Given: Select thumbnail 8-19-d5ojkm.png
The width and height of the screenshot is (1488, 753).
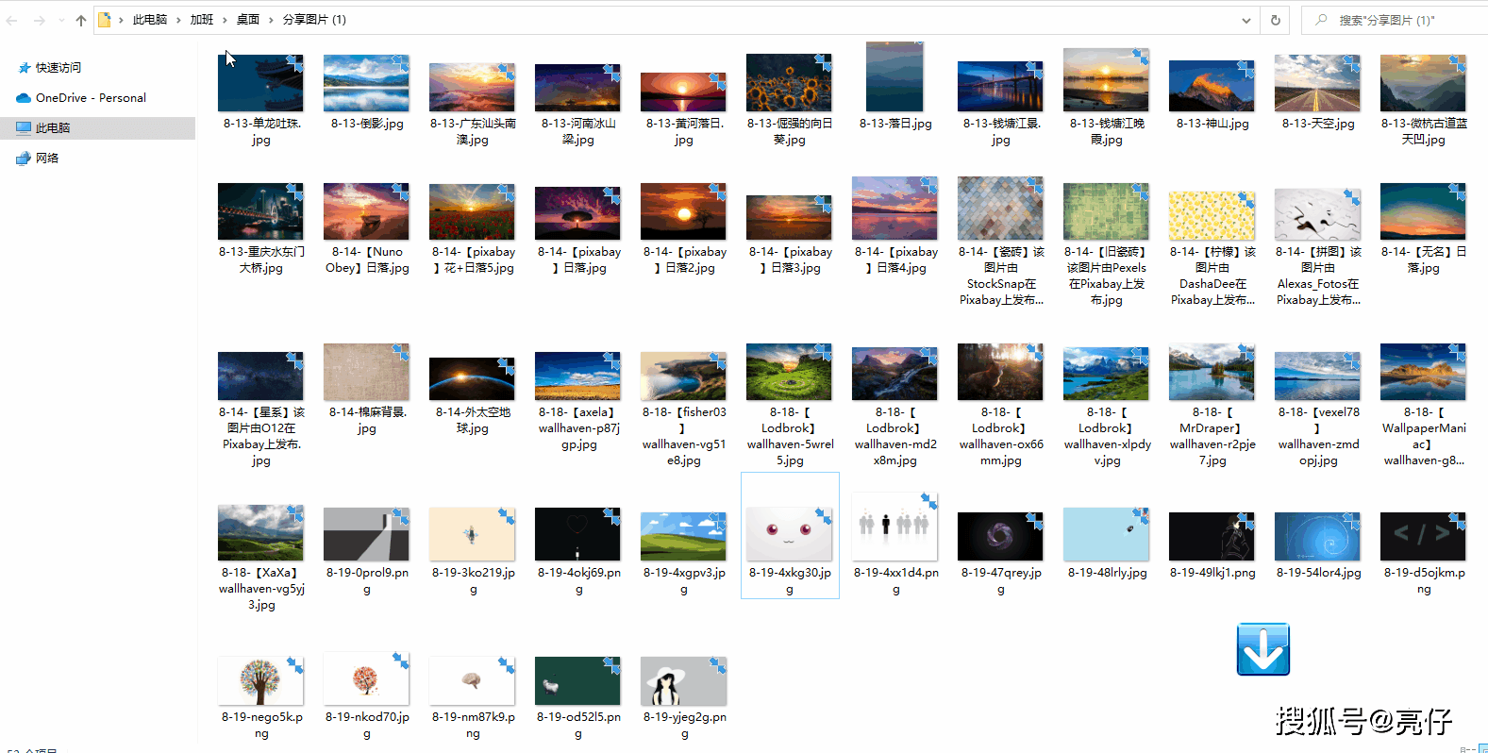Looking at the screenshot, I should (x=1423, y=536).
